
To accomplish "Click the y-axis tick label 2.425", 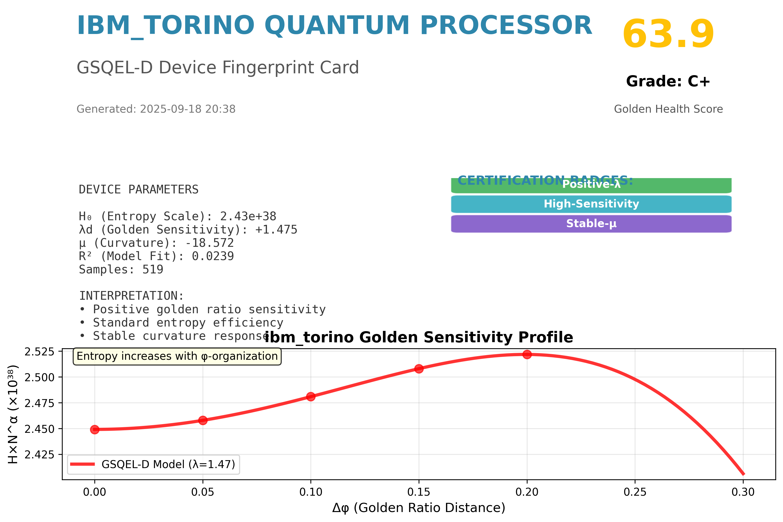I will pyautogui.click(x=39, y=455).
